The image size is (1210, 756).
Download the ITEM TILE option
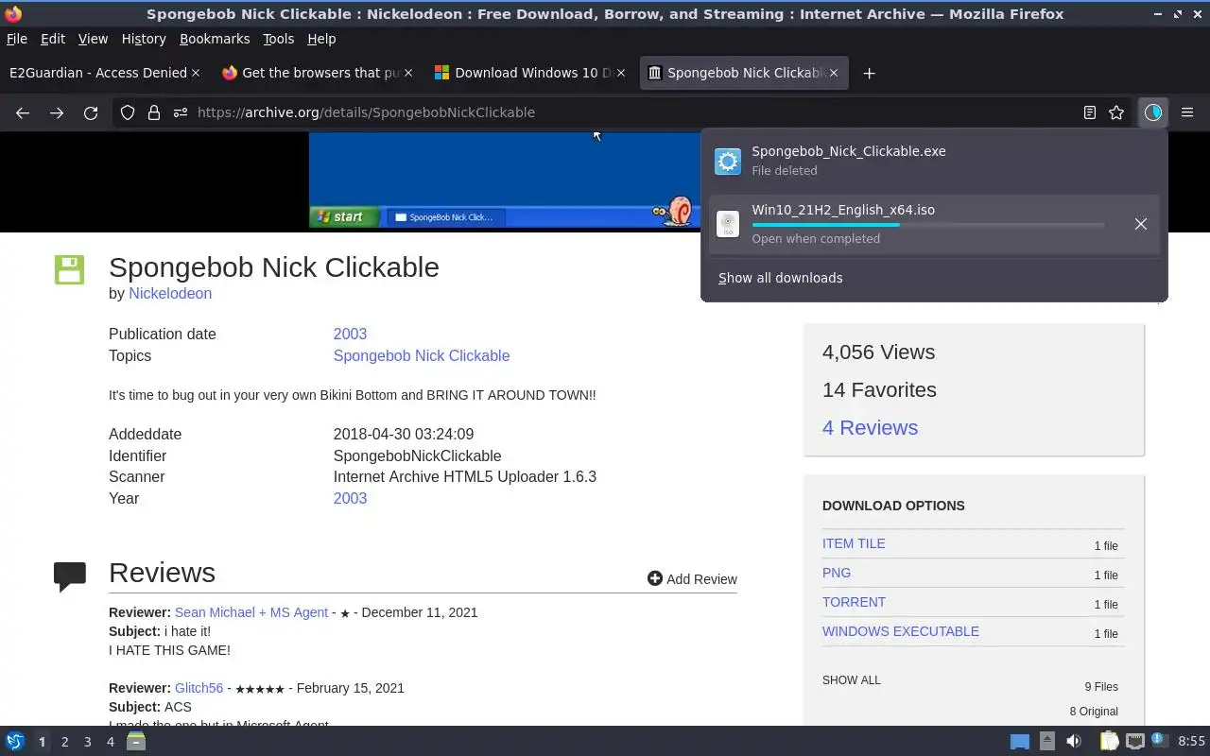tap(854, 543)
